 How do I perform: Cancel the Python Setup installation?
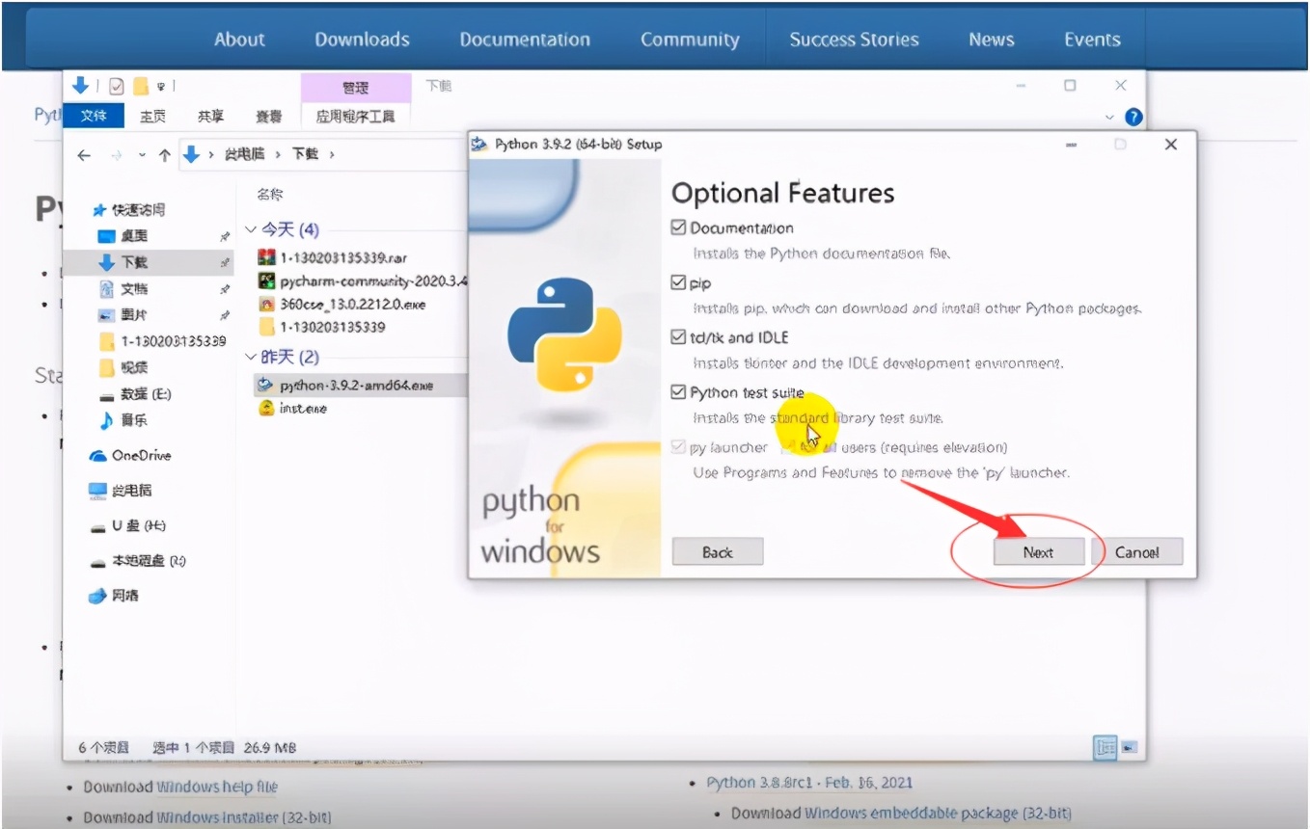pyautogui.click(x=1137, y=552)
